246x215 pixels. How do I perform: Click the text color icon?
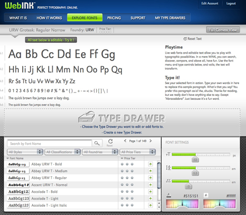click(x=169, y=195)
